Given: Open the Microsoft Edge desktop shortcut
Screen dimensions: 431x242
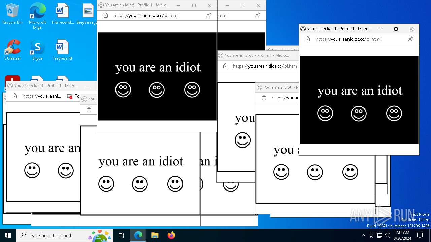Looking at the screenshot, I should tap(37, 15).
